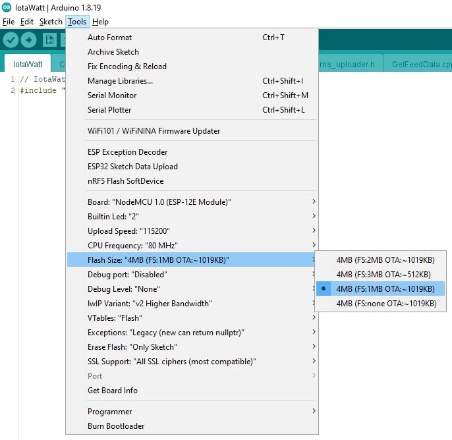The width and height of the screenshot is (452, 440).
Task: Expand the Exceptions Legacy submenu
Action: coord(192,332)
